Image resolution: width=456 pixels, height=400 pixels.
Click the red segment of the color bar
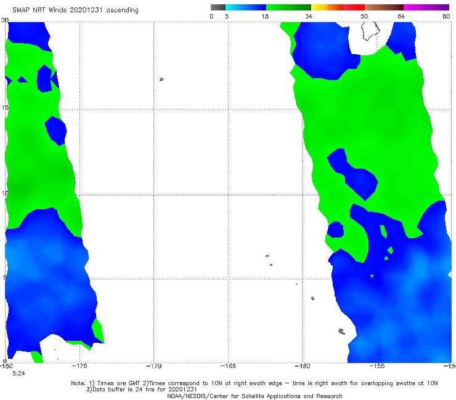(x=354, y=7)
